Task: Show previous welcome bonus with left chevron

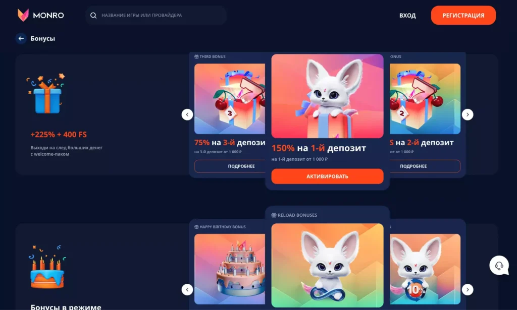Action: (187, 114)
